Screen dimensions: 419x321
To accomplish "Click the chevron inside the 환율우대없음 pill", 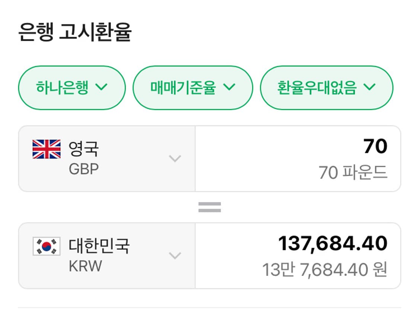I will click(x=369, y=87).
